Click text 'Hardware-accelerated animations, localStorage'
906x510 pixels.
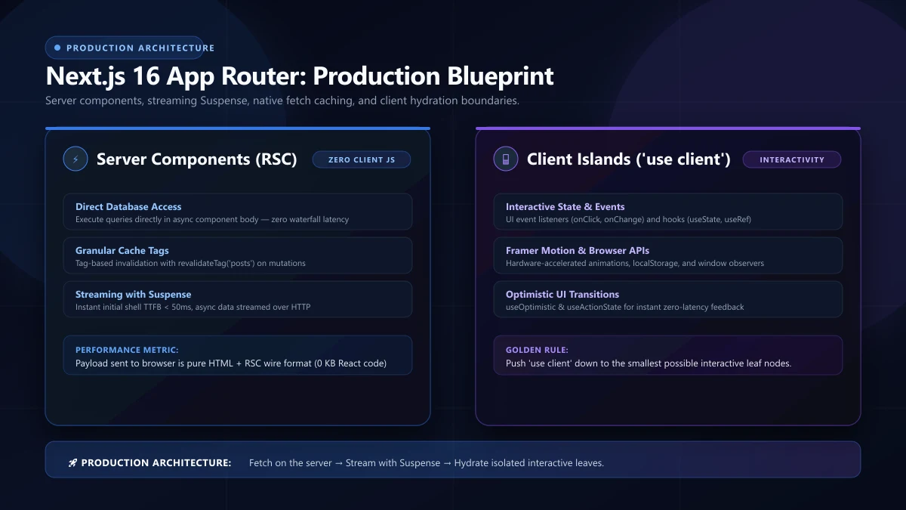[x=635, y=264]
